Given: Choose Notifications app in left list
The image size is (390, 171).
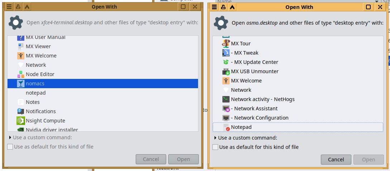Looking at the screenshot, I should click(x=40, y=111).
